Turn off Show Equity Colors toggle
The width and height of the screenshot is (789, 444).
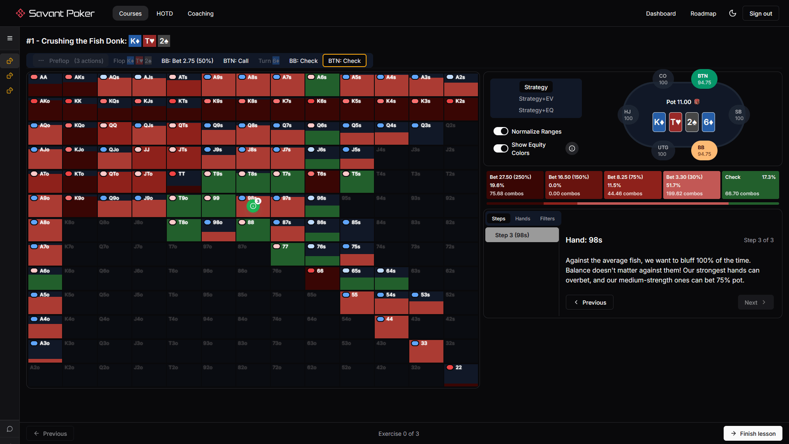click(501, 148)
